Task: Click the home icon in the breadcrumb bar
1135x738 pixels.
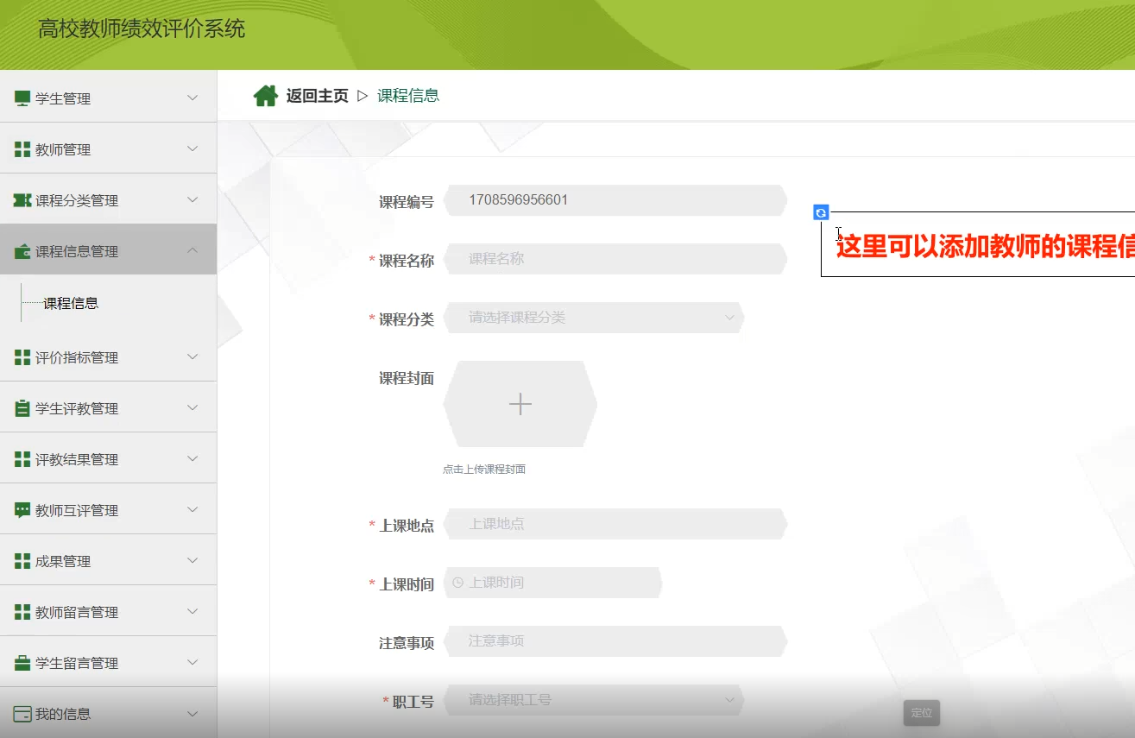Action: (267, 95)
